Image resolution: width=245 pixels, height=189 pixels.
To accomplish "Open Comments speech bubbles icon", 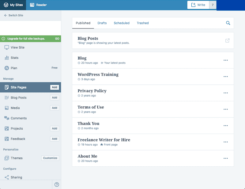I will (x=6, y=118).
